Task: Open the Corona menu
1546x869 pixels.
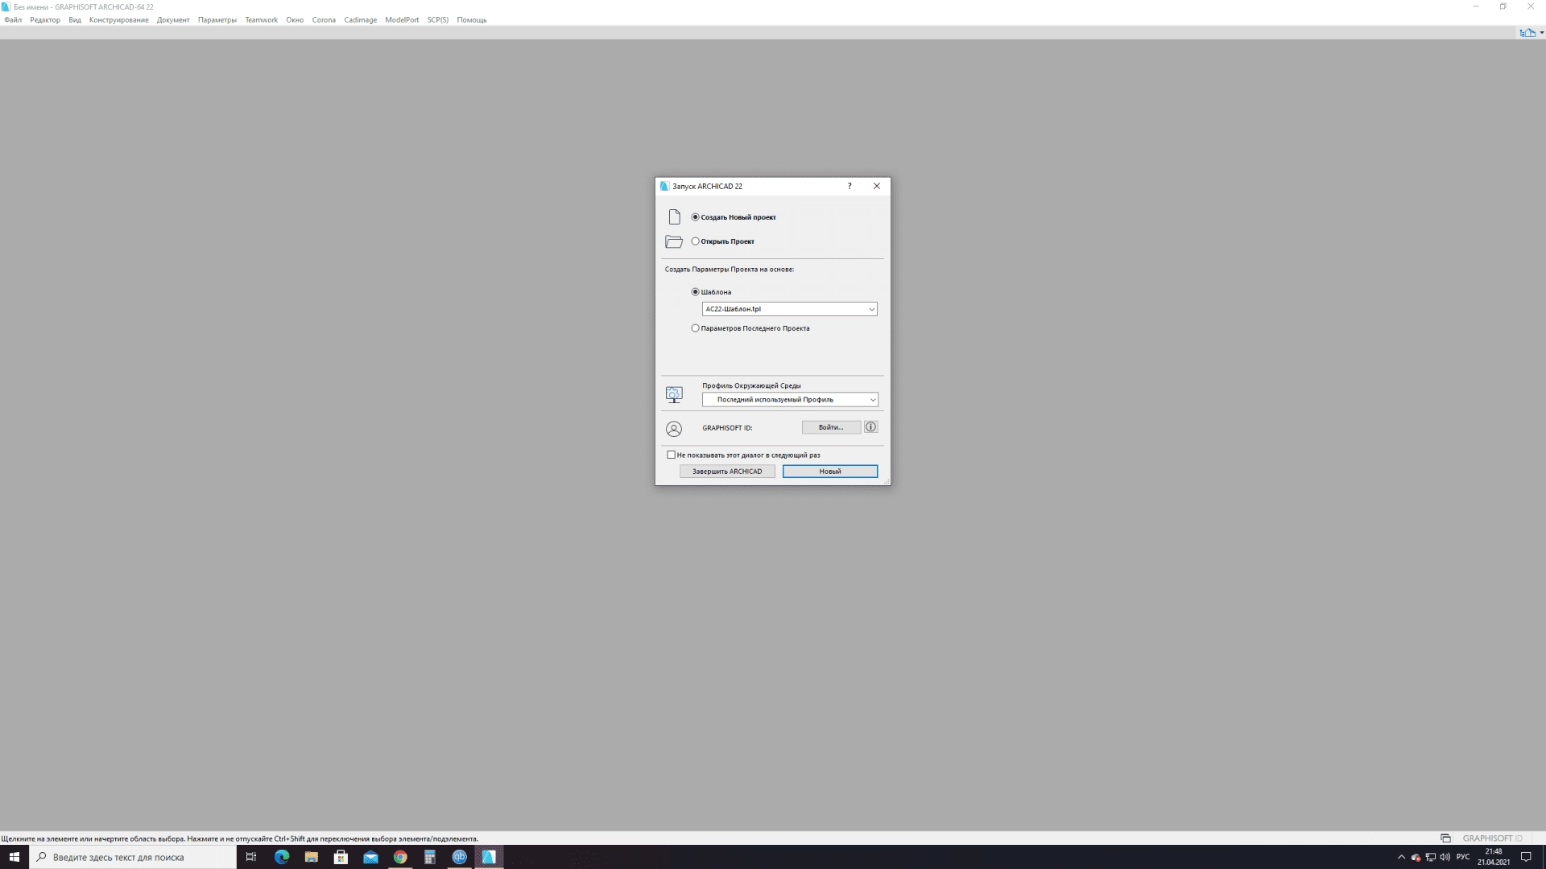Action: point(324,20)
